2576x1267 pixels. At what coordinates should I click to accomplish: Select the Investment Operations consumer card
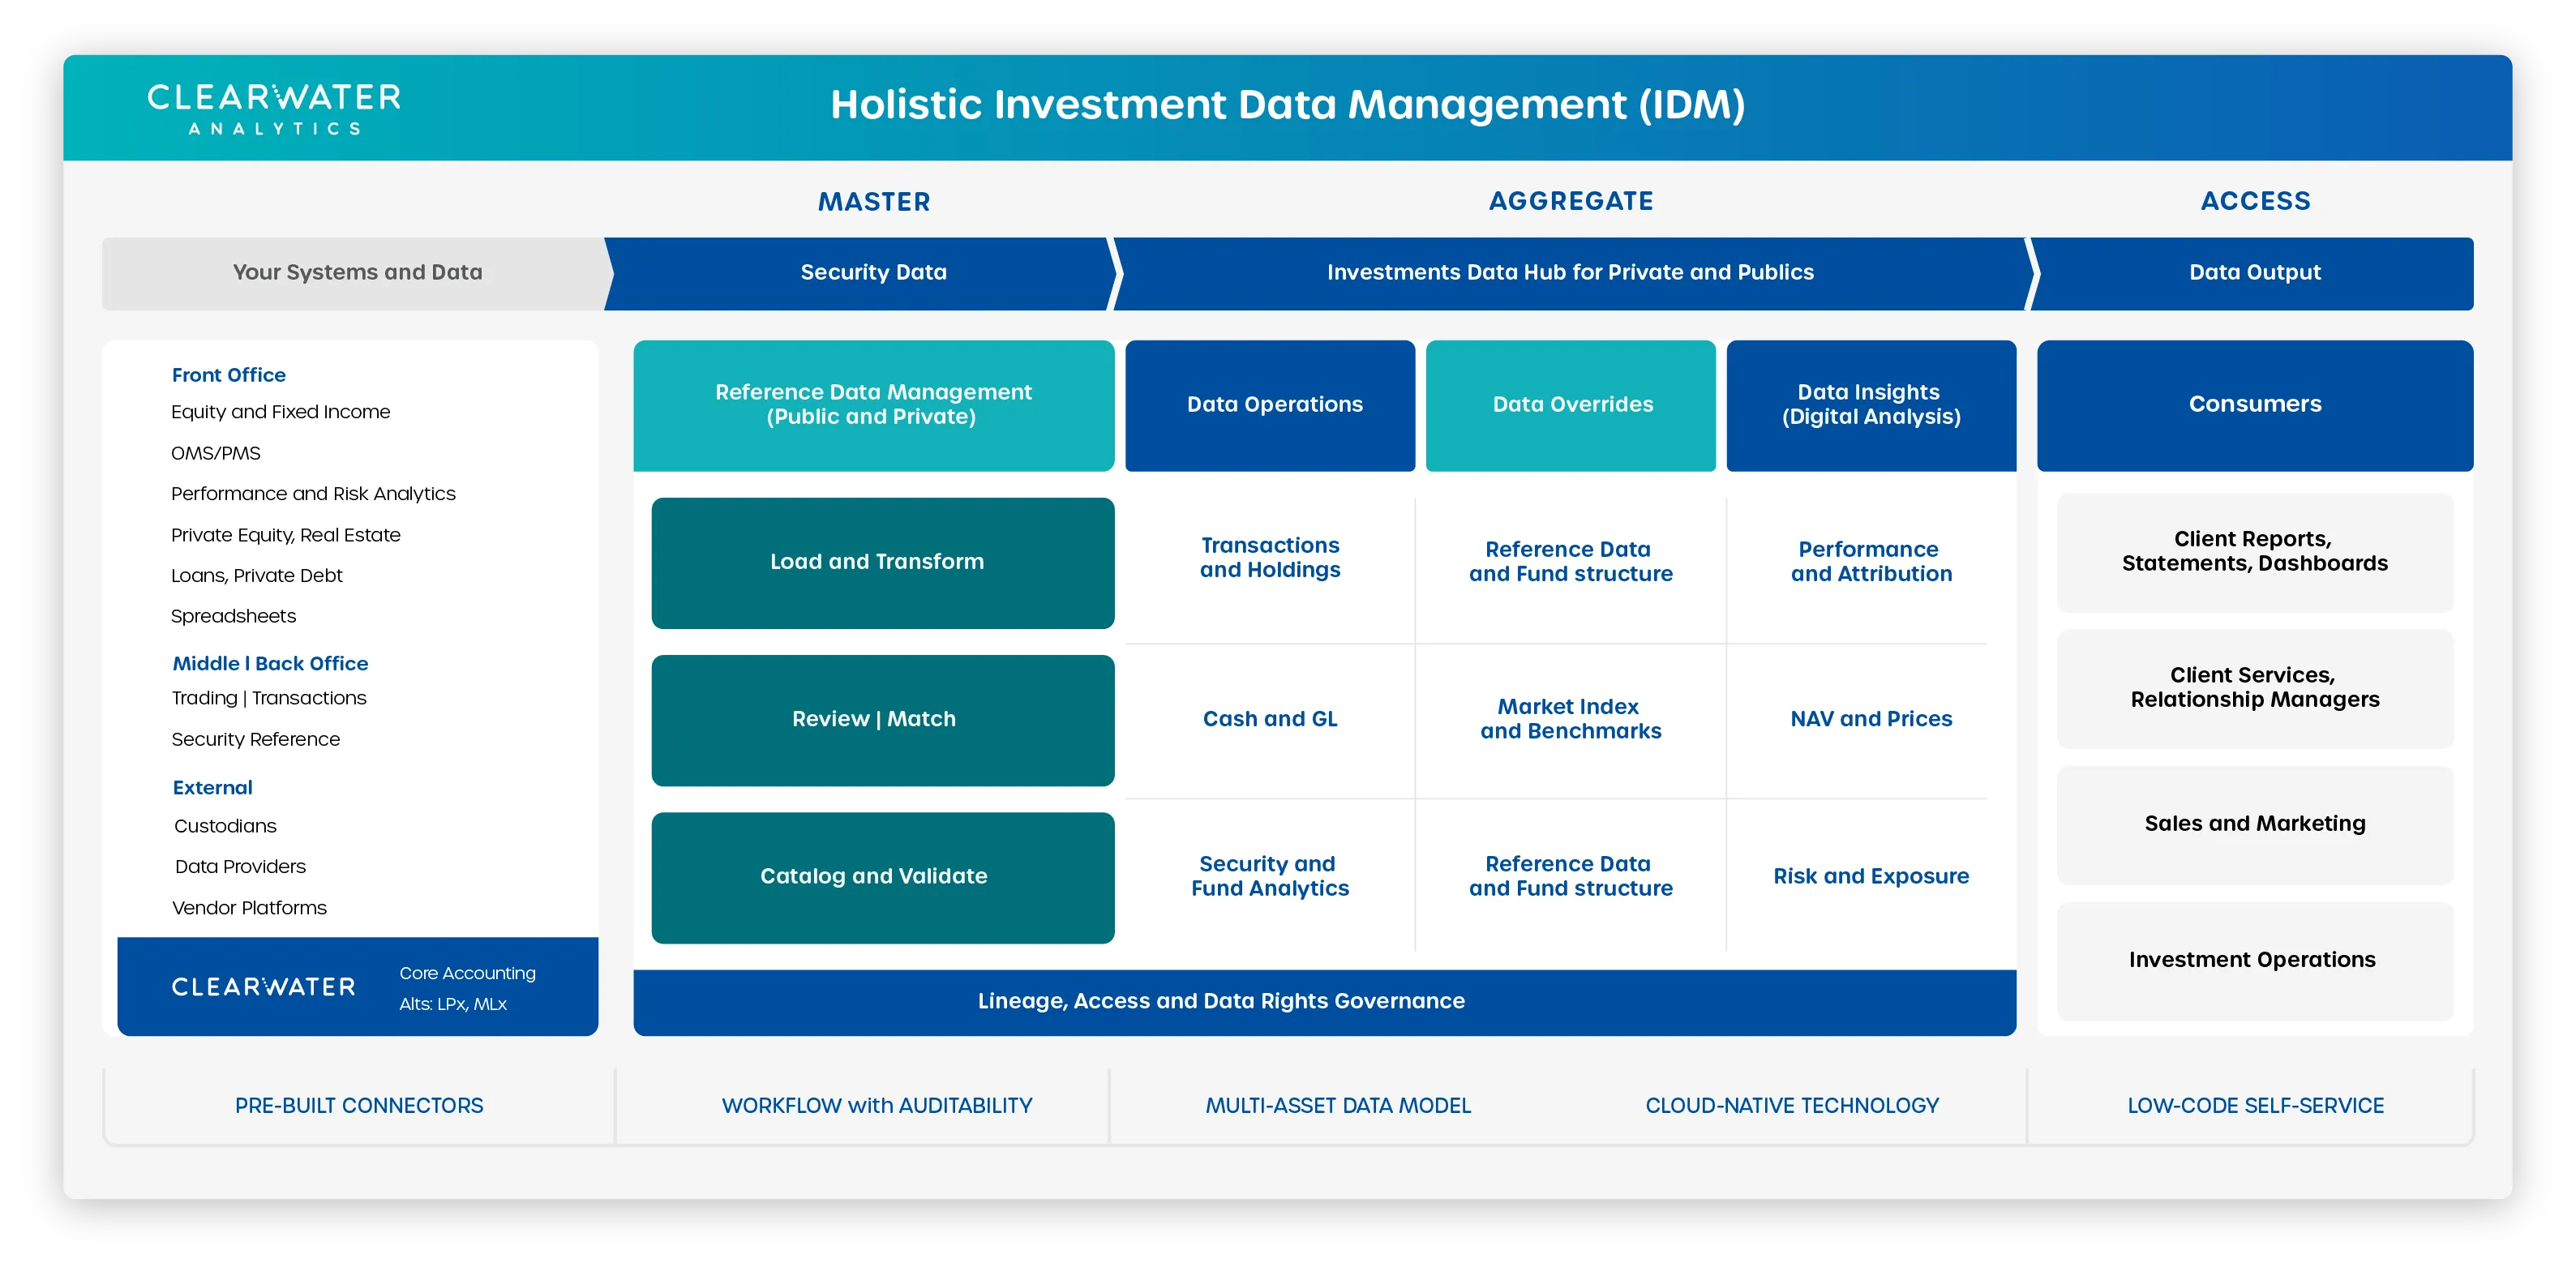click(x=2252, y=959)
